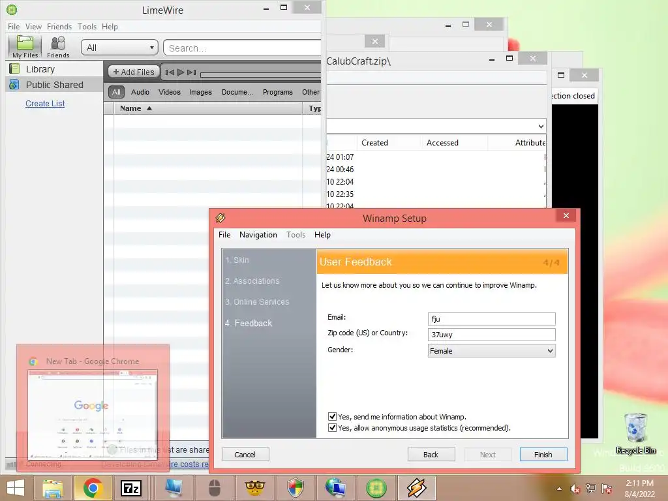
Task: Click the muted volume tray icon
Action: (x=575, y=489)
